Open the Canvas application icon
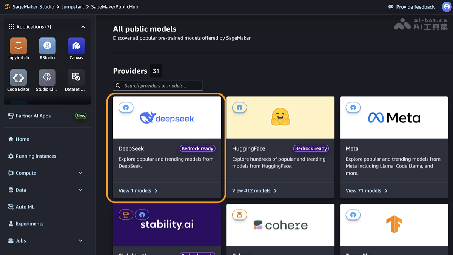This screenshot has height=255, width=453. (76, 46)
